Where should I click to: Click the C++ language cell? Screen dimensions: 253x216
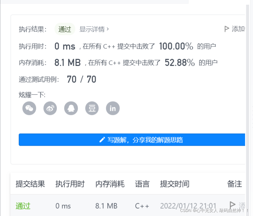tap(142, 206)
